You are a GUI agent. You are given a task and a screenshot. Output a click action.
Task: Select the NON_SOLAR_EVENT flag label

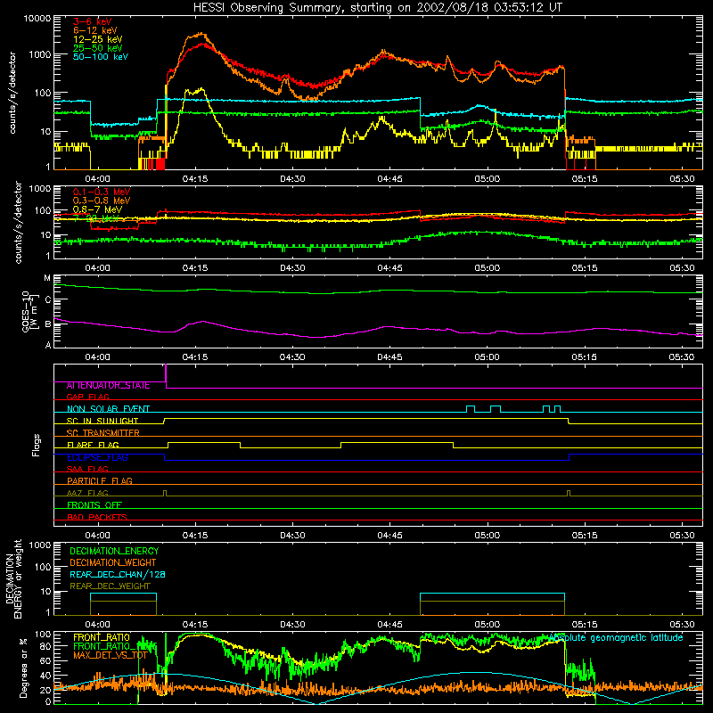click(x=108, y=409)
